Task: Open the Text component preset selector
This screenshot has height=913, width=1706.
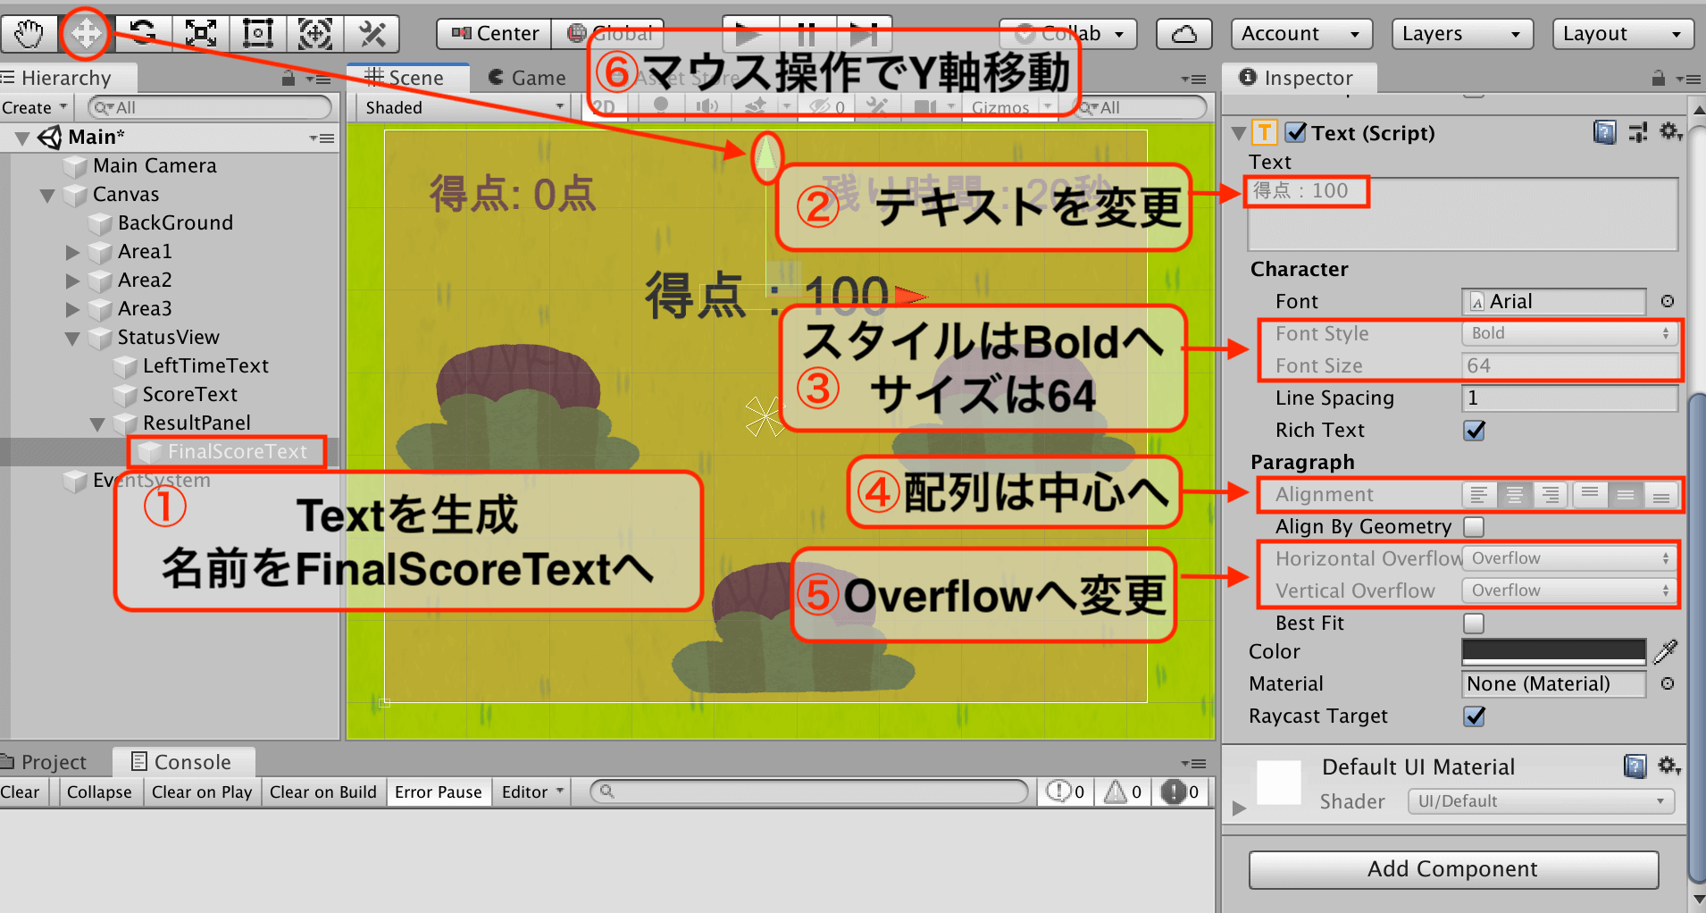Action: tap(1638, 133)
